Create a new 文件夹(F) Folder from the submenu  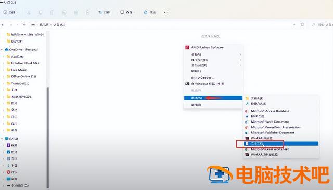[281, 98]
